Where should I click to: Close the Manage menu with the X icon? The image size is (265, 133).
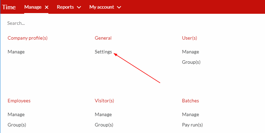coord(47,7)
